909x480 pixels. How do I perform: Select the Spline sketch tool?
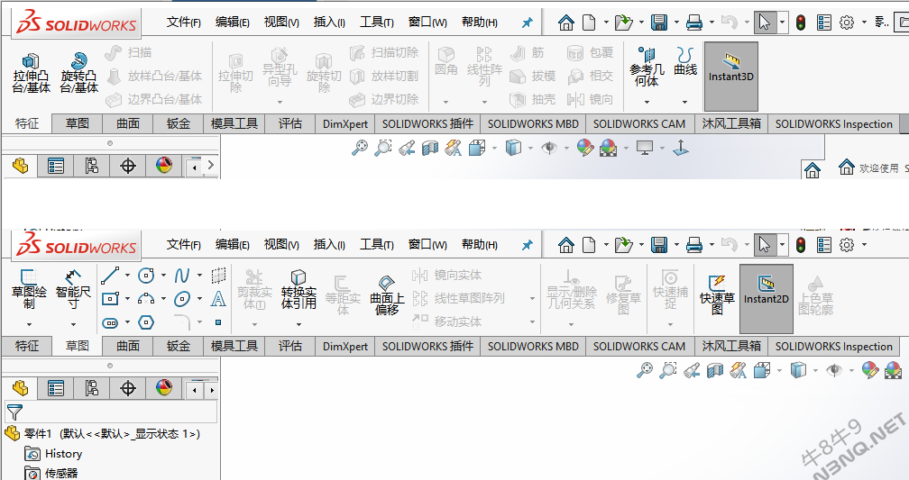click(x=182, y=276)
